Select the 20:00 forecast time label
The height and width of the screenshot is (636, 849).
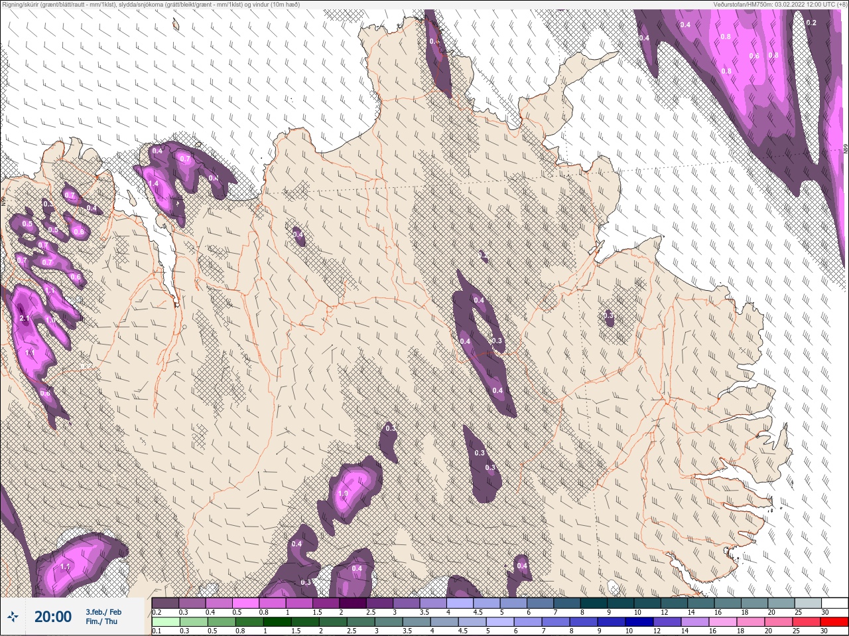53,617
